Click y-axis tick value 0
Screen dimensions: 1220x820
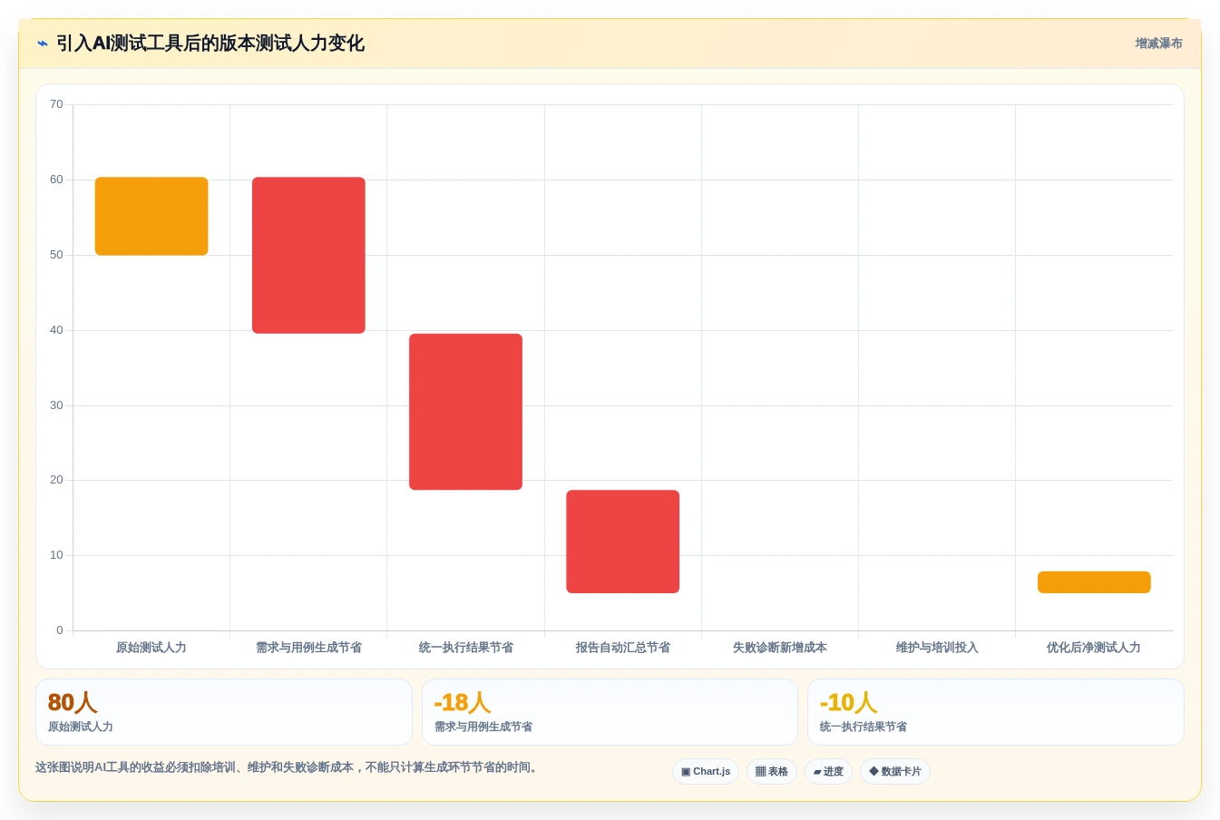[x=60, y=630]
